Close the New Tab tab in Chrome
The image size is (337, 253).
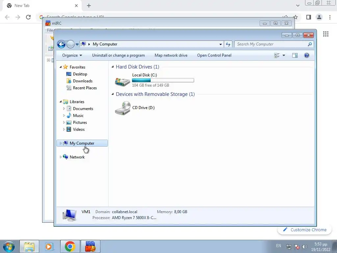(x=76, y=6)
